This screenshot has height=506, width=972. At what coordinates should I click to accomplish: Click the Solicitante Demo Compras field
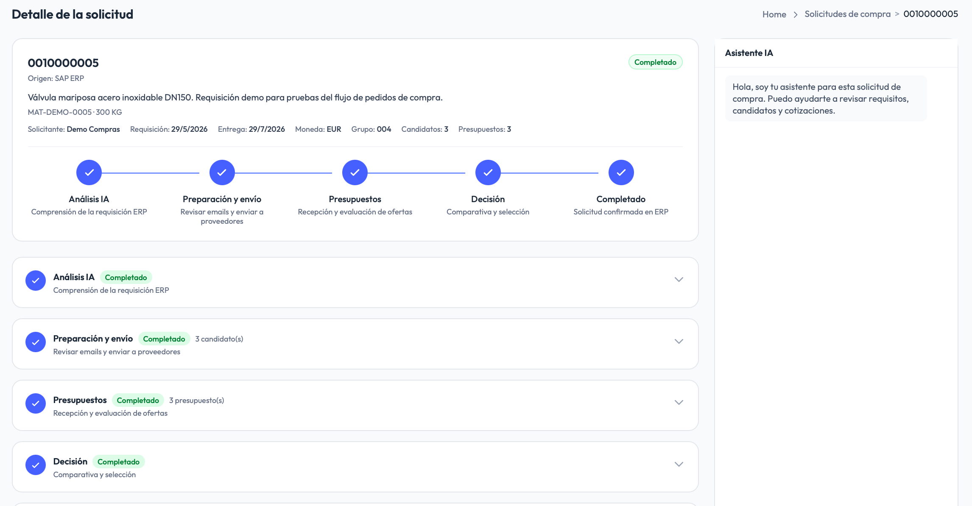pos(74,129)
